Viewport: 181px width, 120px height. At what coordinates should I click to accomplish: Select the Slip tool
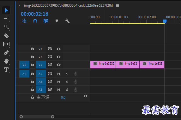click(6, 44)
